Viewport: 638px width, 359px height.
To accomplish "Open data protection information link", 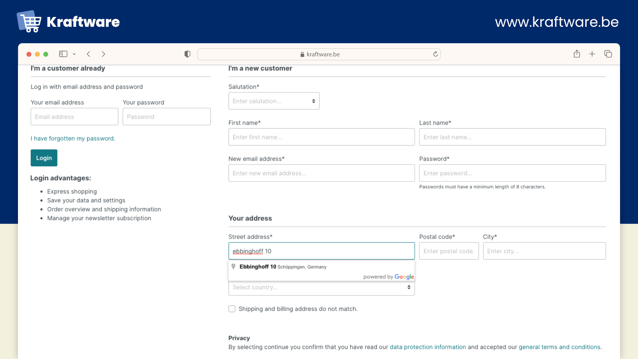I will point(428,347).
